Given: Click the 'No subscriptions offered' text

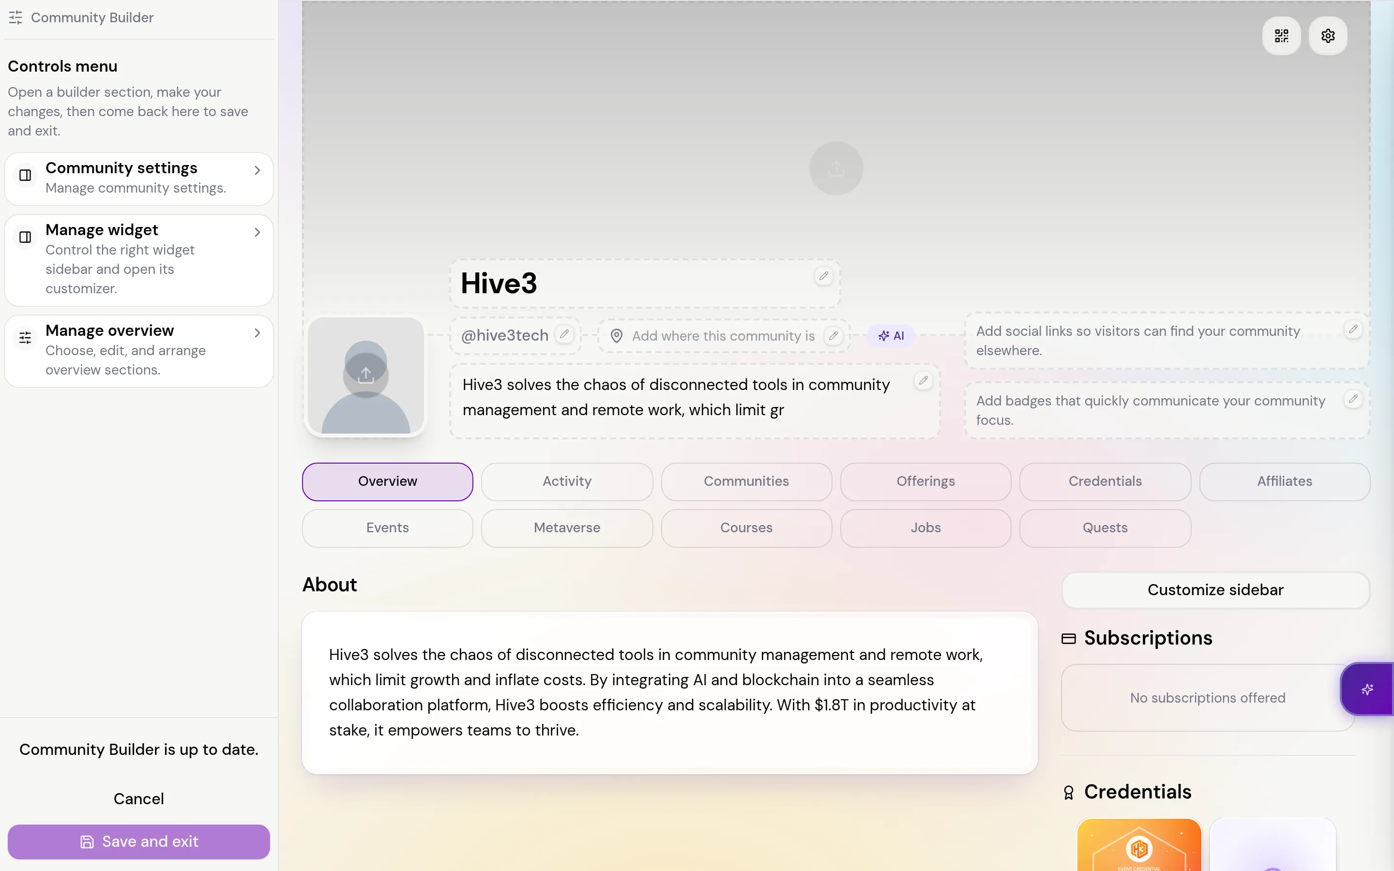Looking at the screenshot, I should (1207, 698).
